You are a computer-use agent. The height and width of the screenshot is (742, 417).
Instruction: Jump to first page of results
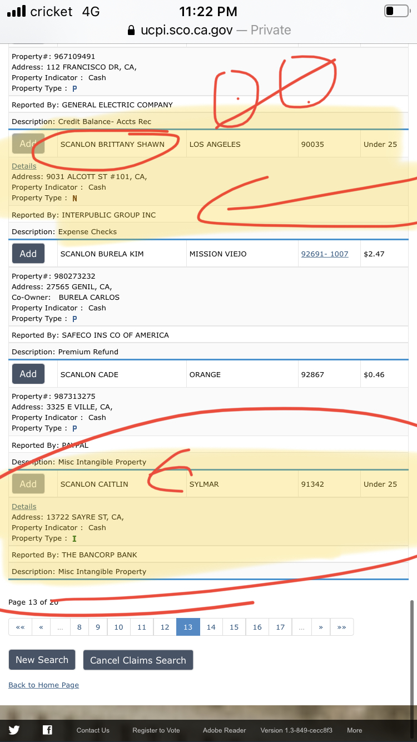tap(20, 627)
